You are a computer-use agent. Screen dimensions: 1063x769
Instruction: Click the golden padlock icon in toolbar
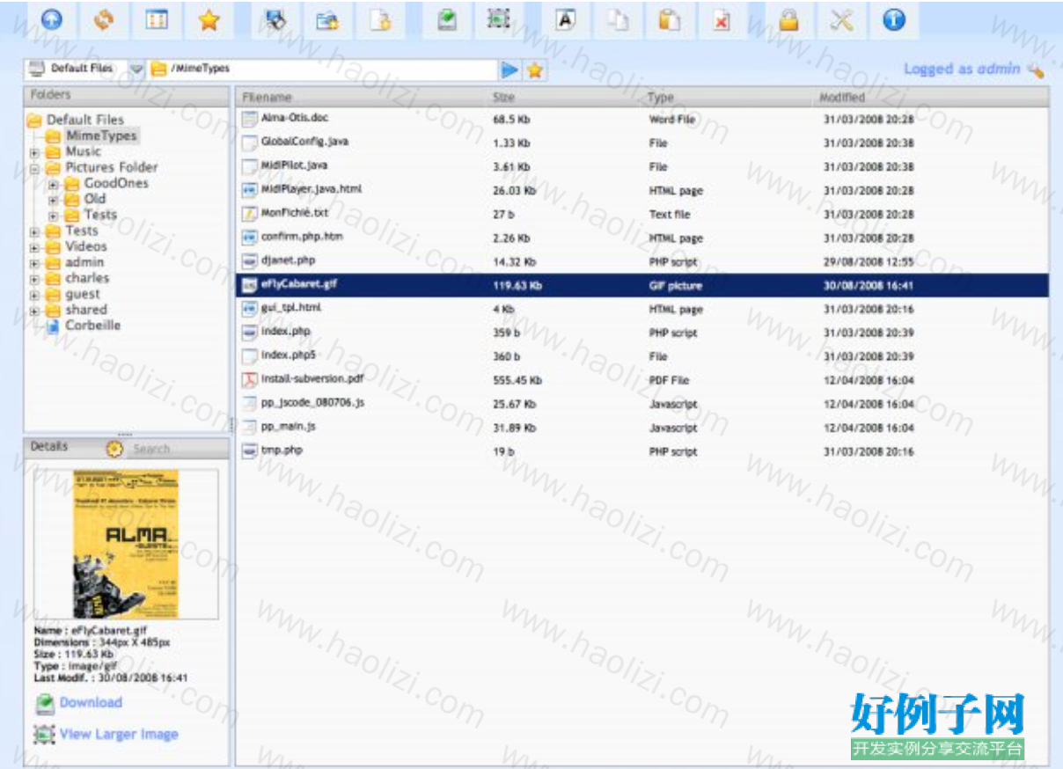tap(789, 20)
